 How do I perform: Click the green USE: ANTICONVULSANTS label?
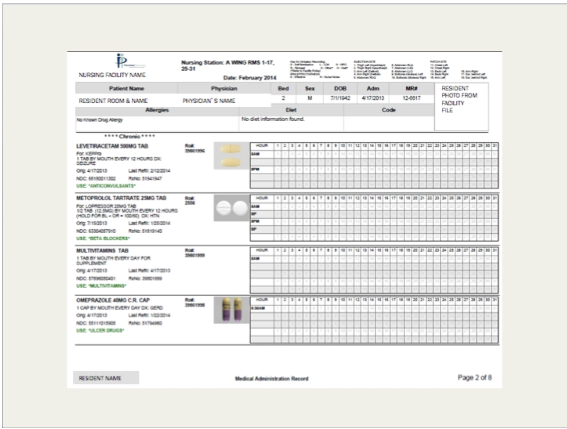(106, 186)
